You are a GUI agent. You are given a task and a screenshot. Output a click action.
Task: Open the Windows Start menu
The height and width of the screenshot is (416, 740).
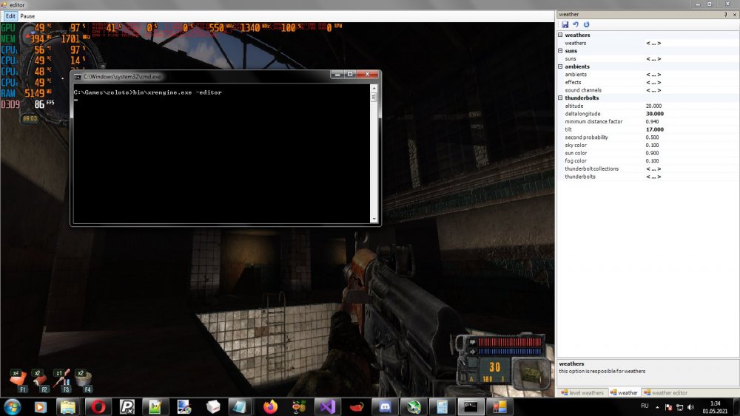tap(13, 406)
